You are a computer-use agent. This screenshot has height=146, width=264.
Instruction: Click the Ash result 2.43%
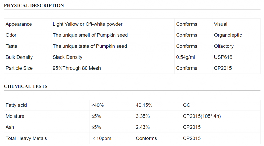click(x=143, y=127)
